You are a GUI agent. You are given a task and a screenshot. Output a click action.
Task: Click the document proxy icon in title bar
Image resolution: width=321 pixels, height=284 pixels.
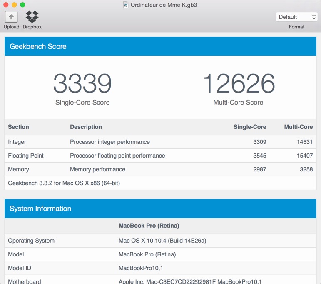click(x=126, y=5)
